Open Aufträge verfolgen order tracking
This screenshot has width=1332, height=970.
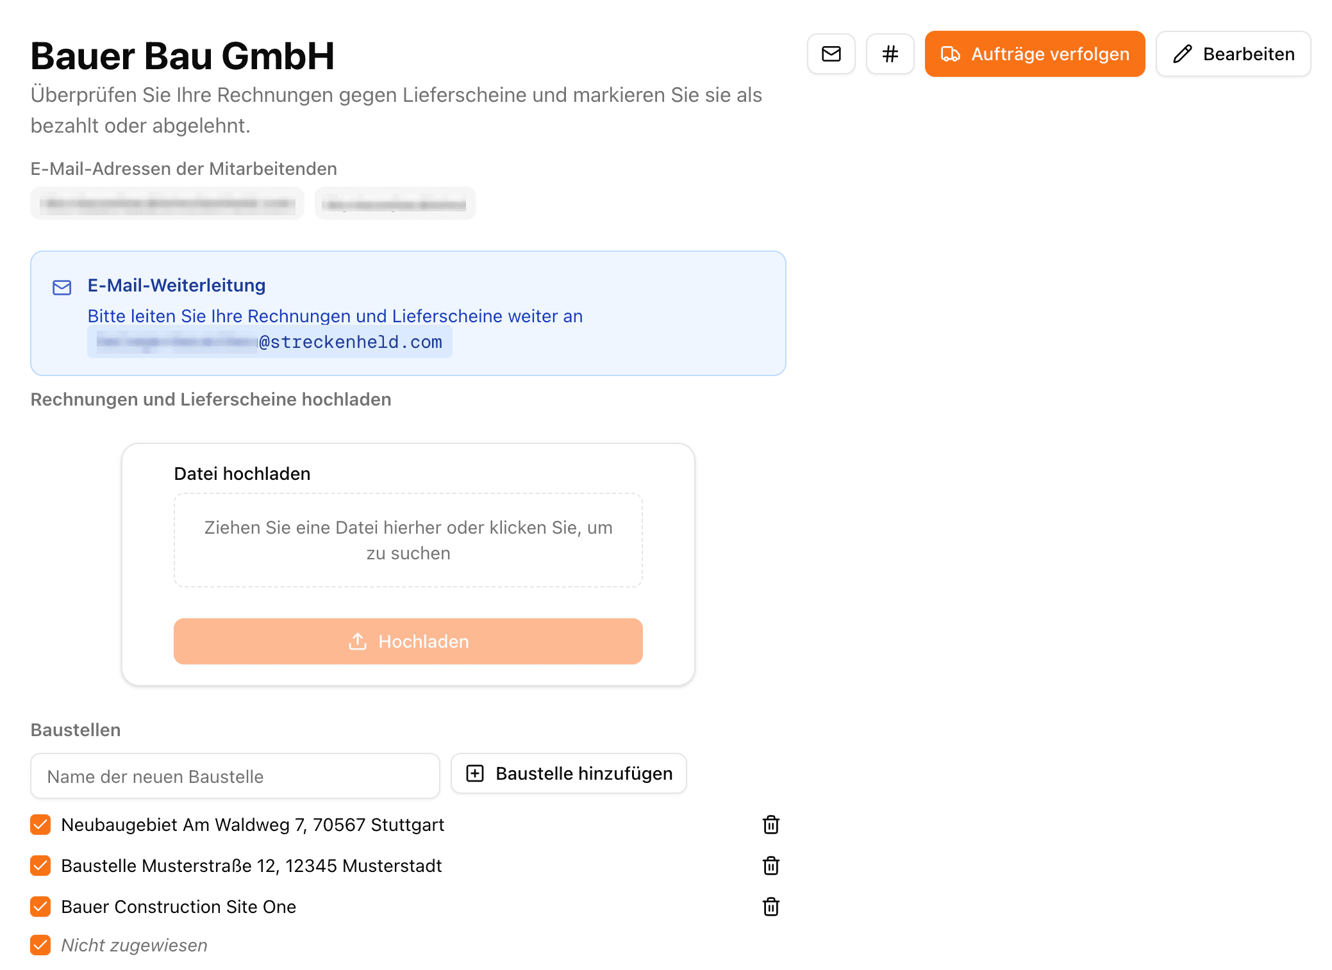click(1034, 54)
